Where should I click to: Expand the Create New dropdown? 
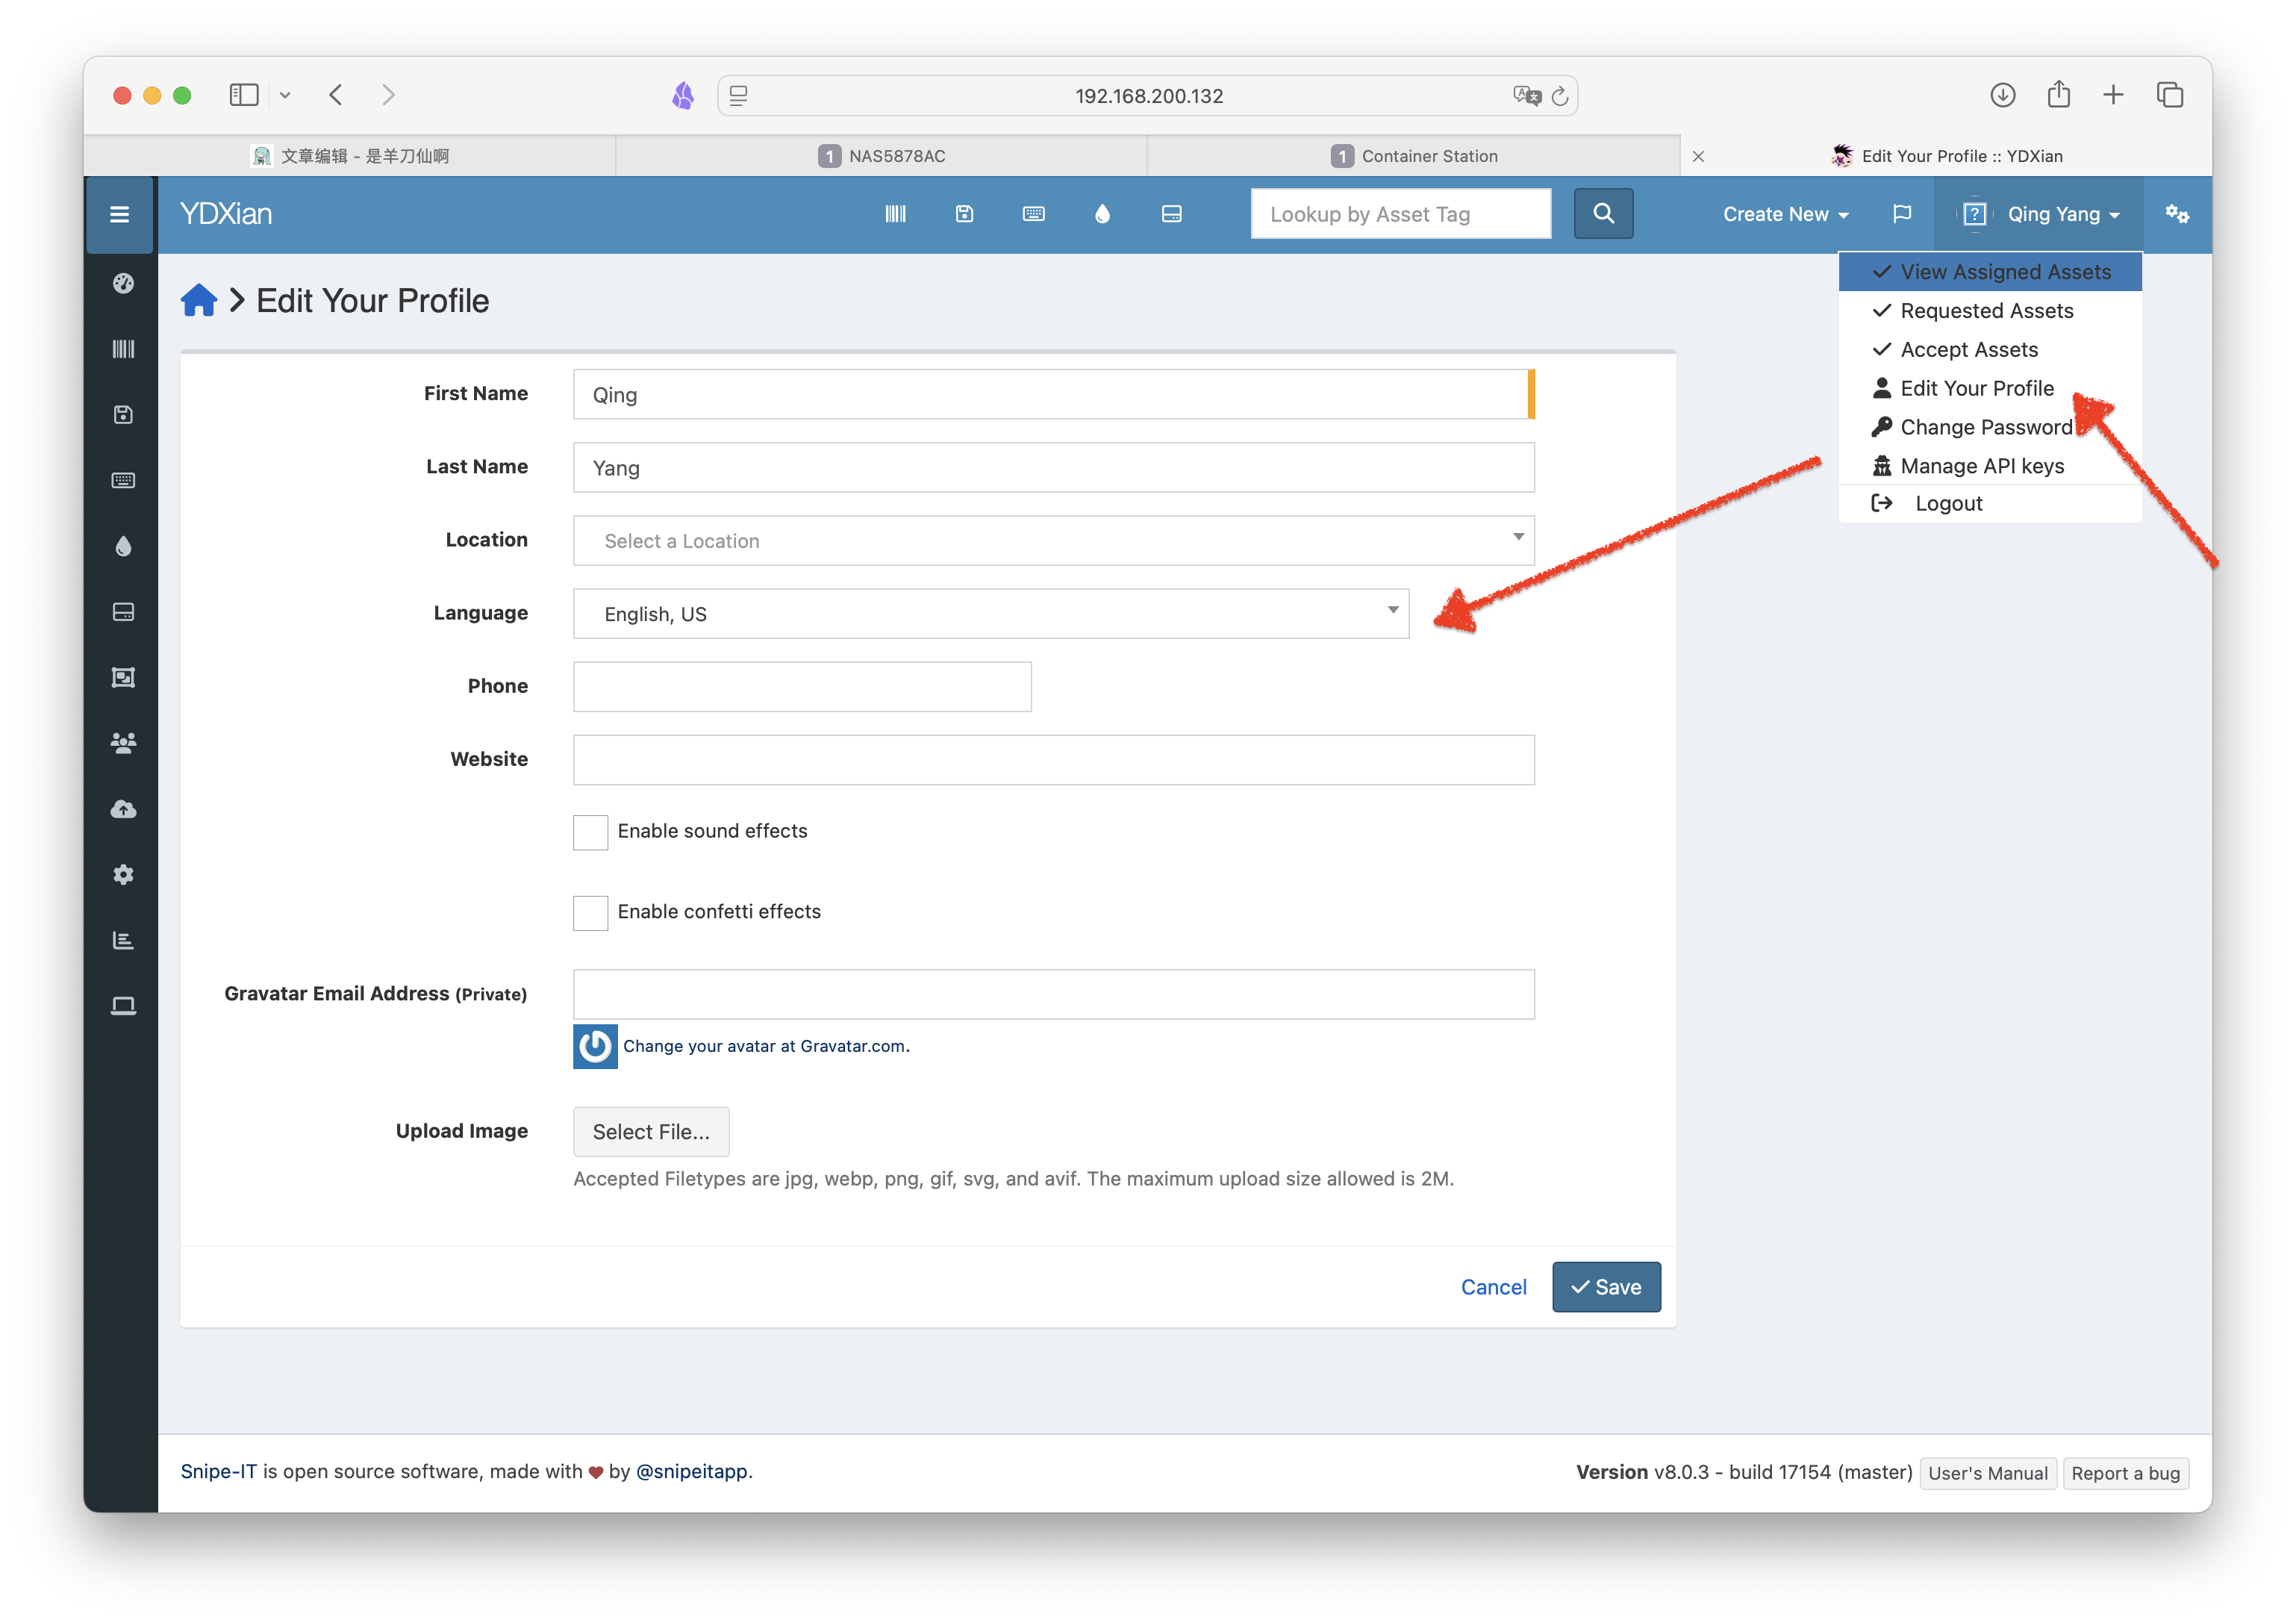tap(1785, 214)
